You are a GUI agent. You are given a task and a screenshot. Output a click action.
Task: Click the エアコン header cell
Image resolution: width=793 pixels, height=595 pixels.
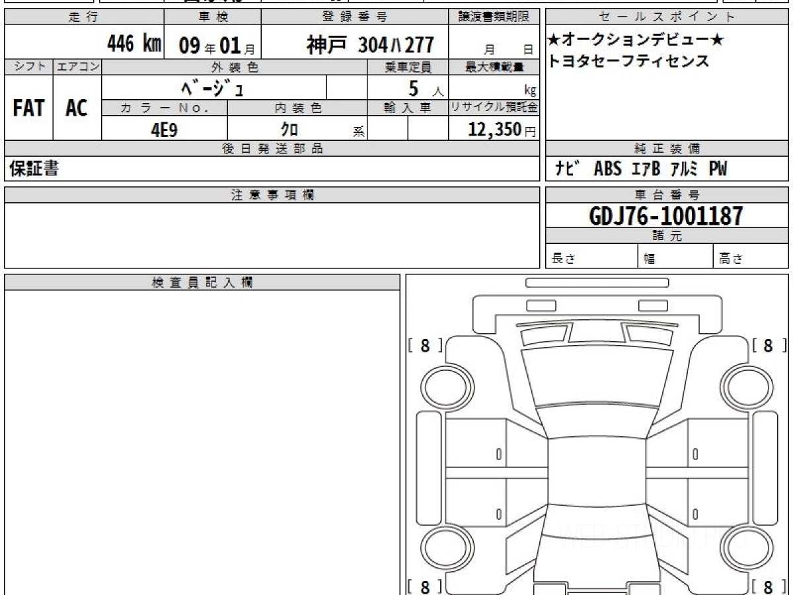click(77, 67)
